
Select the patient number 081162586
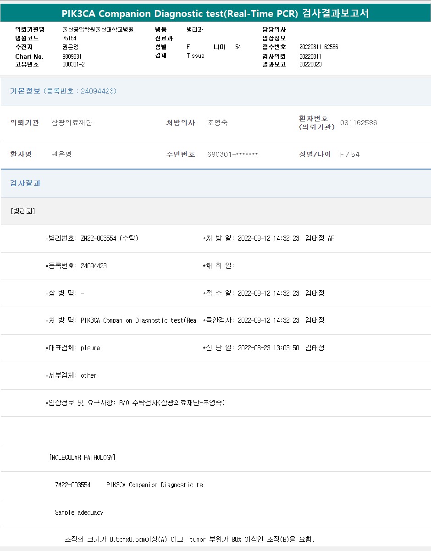click(x=359, y=123)
